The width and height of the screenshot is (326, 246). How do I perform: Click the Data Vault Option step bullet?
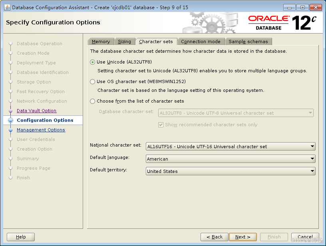click(x=11, y=111)
